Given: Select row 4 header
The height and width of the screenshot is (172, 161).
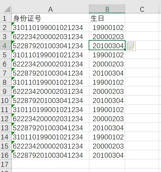Looking at the screenshot, I should (x=6, y=45).
